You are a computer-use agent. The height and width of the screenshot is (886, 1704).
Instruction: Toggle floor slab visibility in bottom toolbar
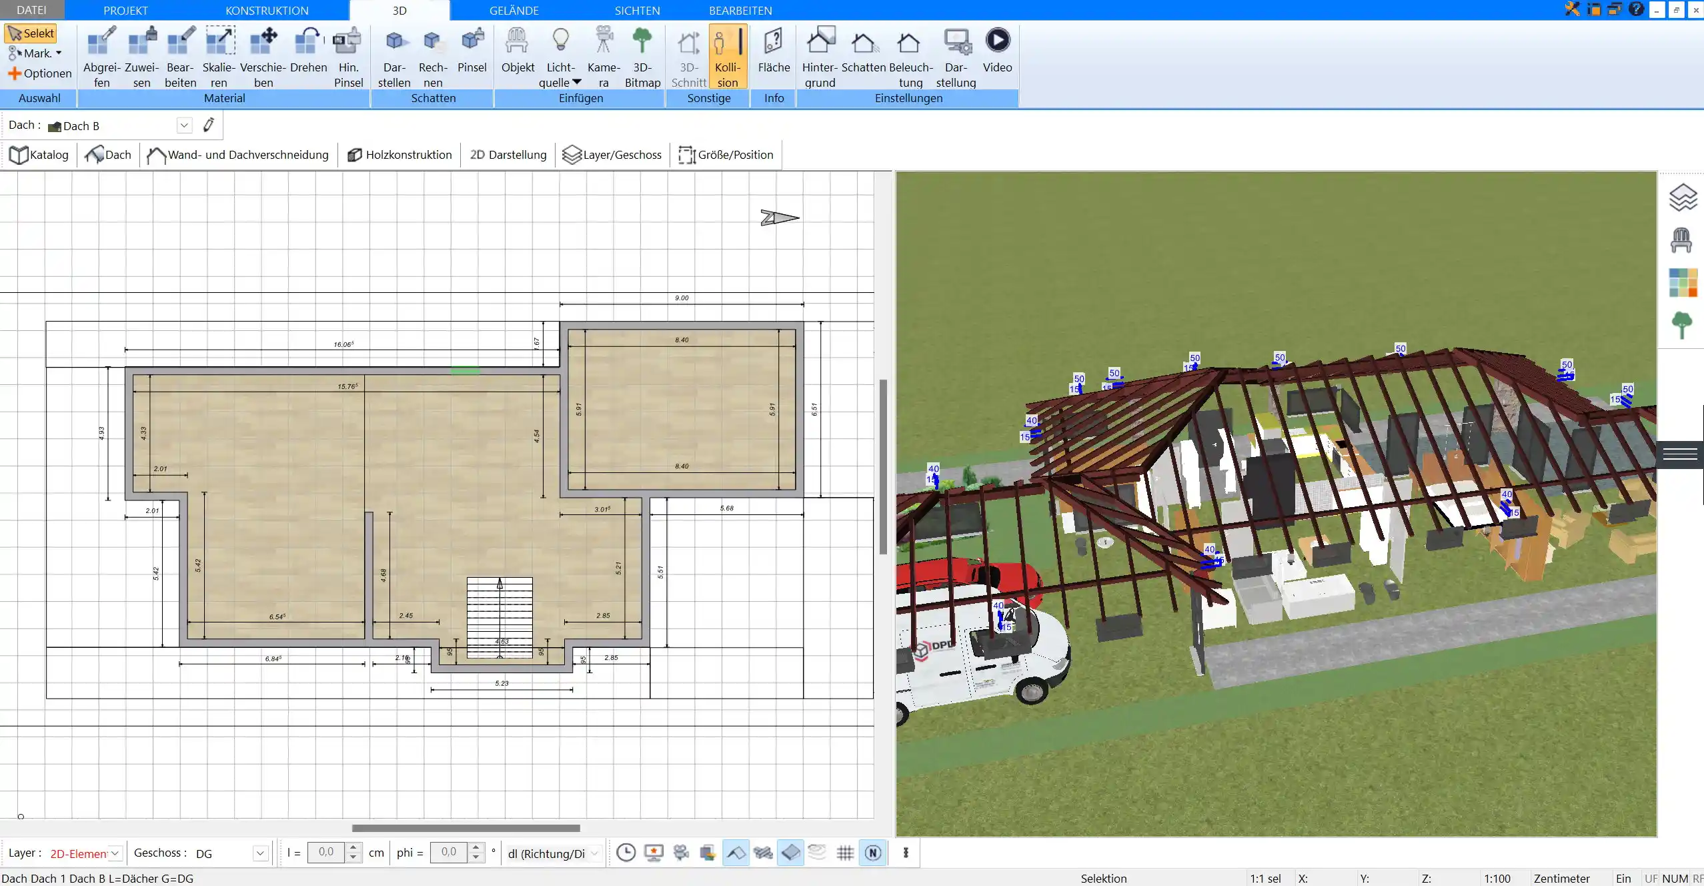coord(790,853)
